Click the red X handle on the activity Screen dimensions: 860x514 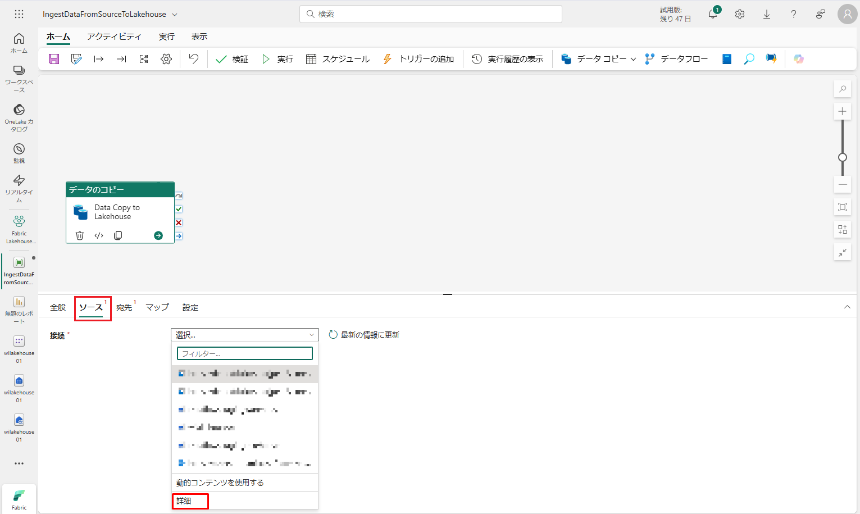point(179,222)
